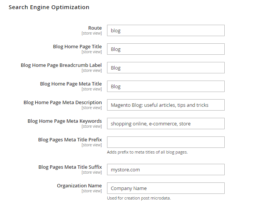Screen dimensions: 260x206
Task: Click the "Route" field label
Action: (x=95, y=28)
